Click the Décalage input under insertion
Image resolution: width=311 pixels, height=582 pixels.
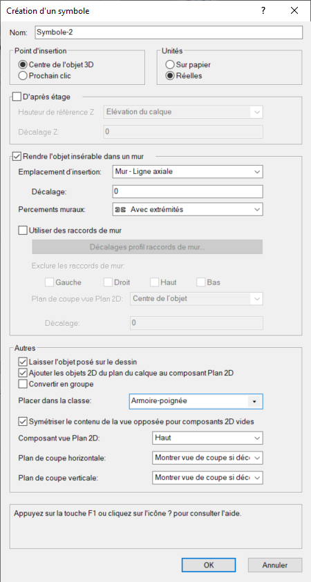pos(187,191)
